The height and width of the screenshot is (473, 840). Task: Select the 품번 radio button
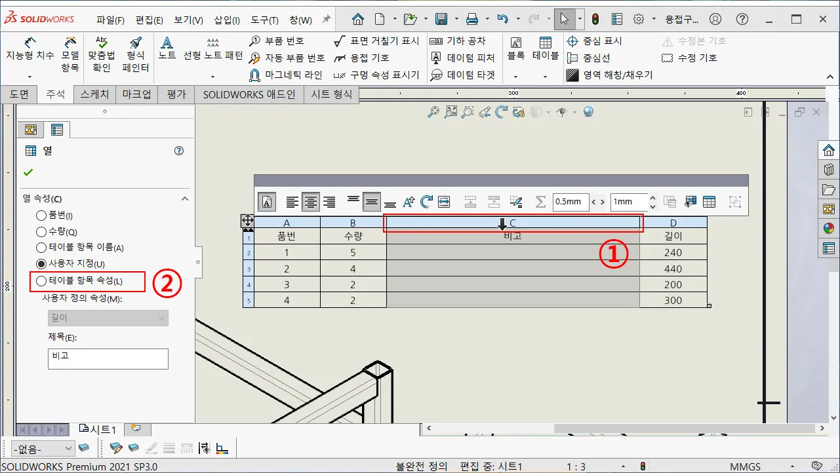(41, 216)
